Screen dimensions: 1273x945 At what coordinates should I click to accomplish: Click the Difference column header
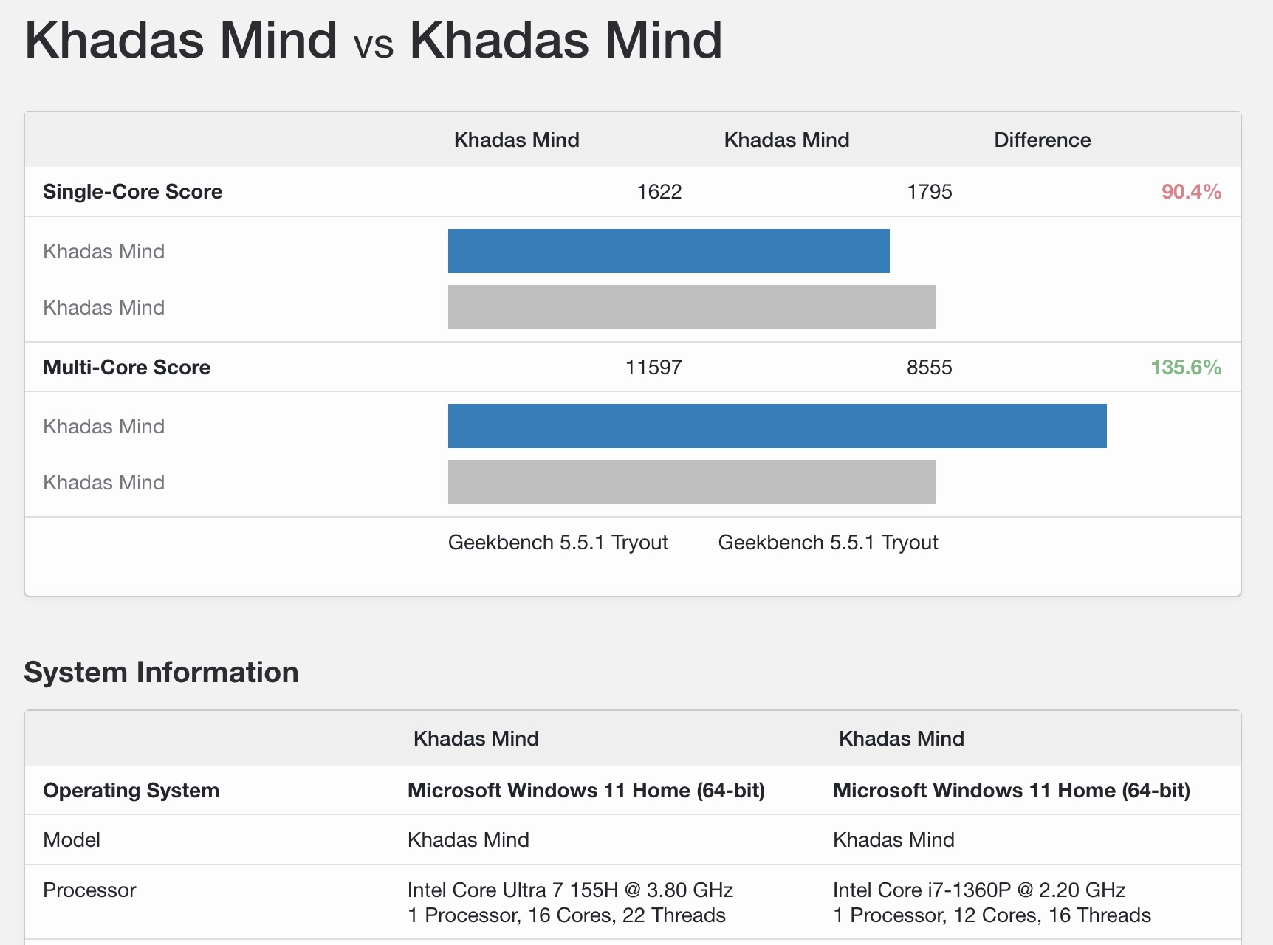pos(1042,140)
